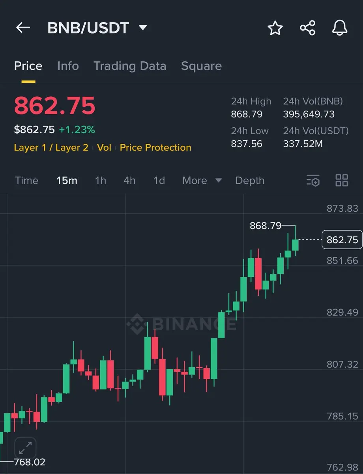Tap the current price marker 862.75 on axis
The width and height of the screenshot is (363, 474).
(x=342, y=240)
